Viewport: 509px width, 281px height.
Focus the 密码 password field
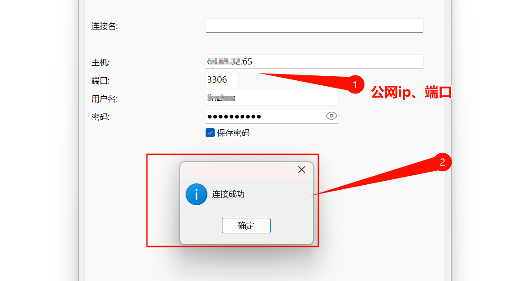[272, 116]
